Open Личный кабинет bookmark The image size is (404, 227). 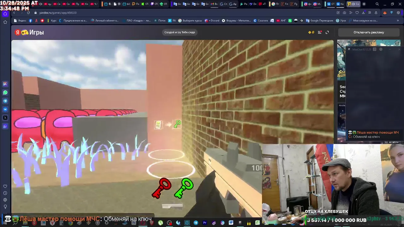pos(104,20)
